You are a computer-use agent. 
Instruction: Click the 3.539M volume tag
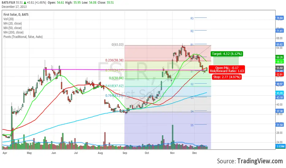point(280,146)
